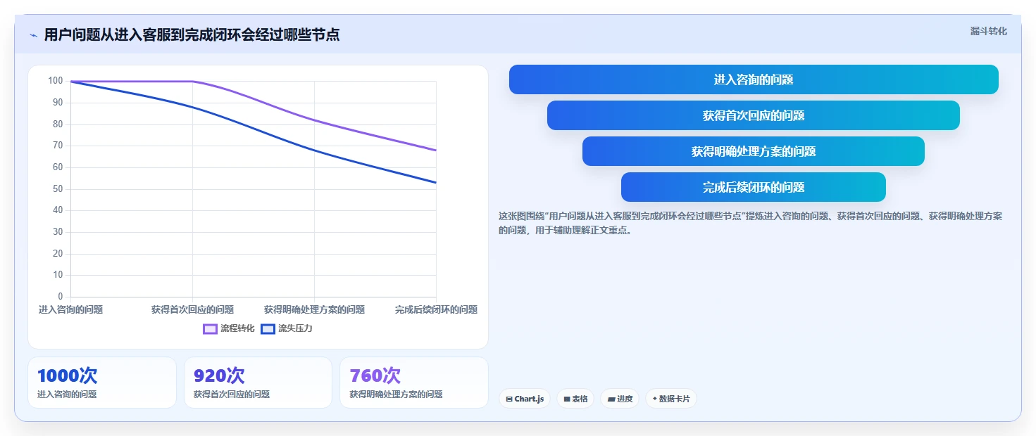Click the y-axis value 100
The width and height of the screenshot is (1036, 436).
click(x=56, y=81)
